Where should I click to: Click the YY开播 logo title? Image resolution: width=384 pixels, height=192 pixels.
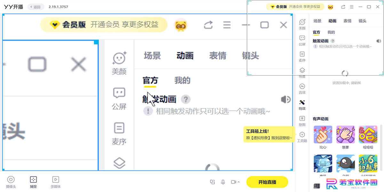[13, 7]
